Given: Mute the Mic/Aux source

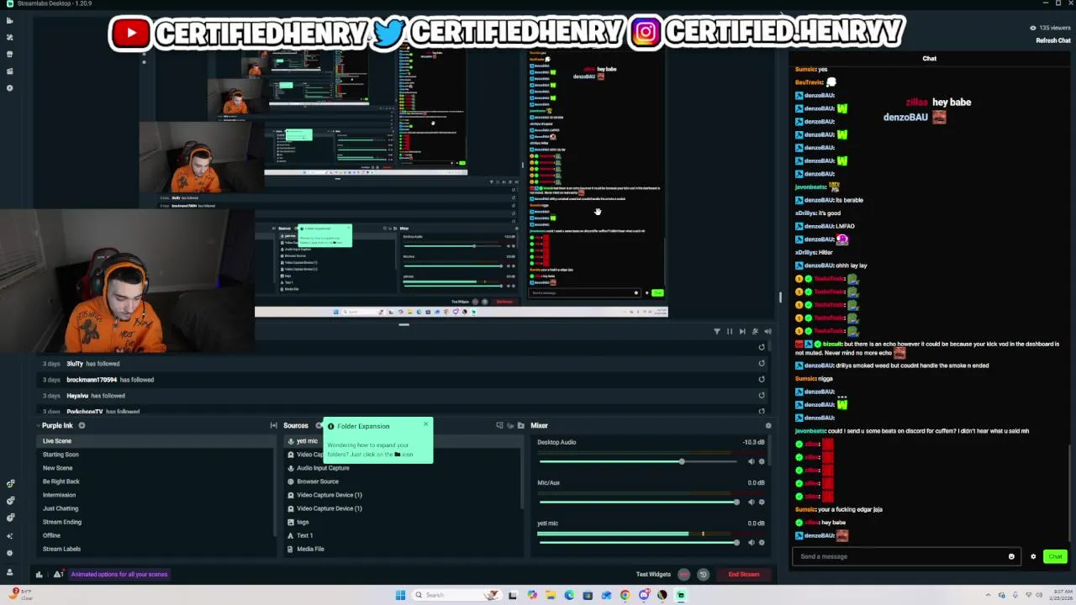Looking at the screenshot, I should (x=752, y=502).
